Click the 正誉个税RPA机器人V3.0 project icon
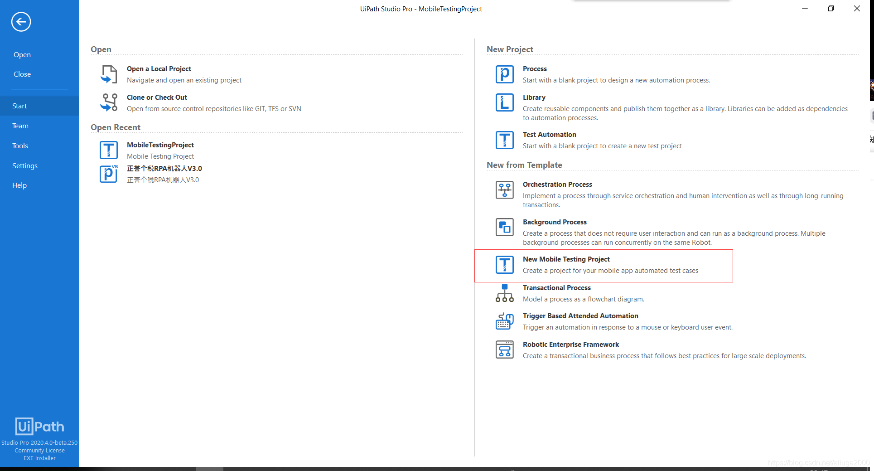874x471 pixels. [109, 174]
